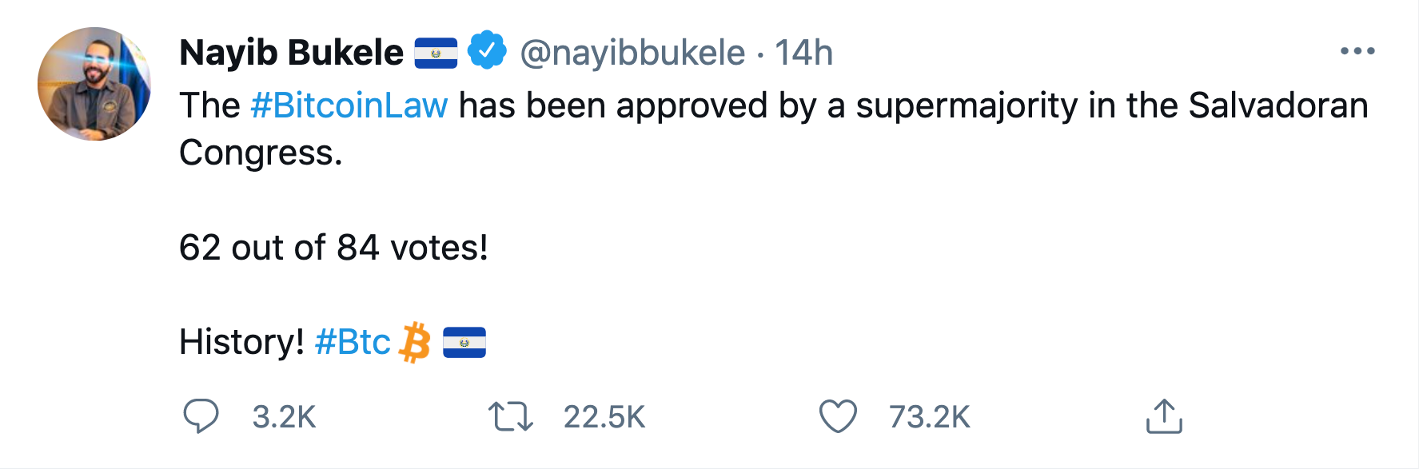1419x469 pixels.
Task: Like the tweet with heart icon
Action: (838, 416)
